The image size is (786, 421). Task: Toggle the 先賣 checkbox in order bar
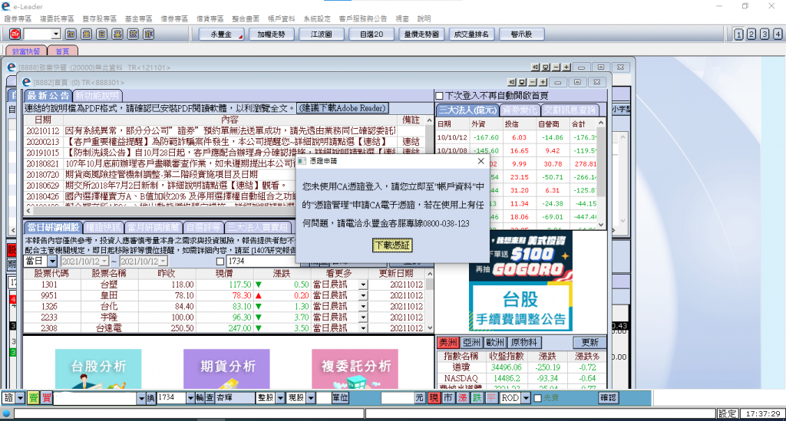click(x=538, y=398)
